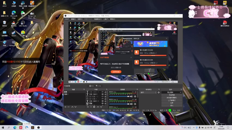Toggle lock on 文本 (GDI+) 2 source
Viewport: 232px width, 130px height.
(x=105, y=92)
